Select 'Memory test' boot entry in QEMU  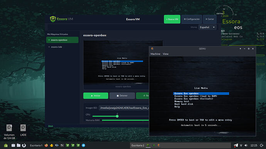pyautogui.click(x=182, y=101)
